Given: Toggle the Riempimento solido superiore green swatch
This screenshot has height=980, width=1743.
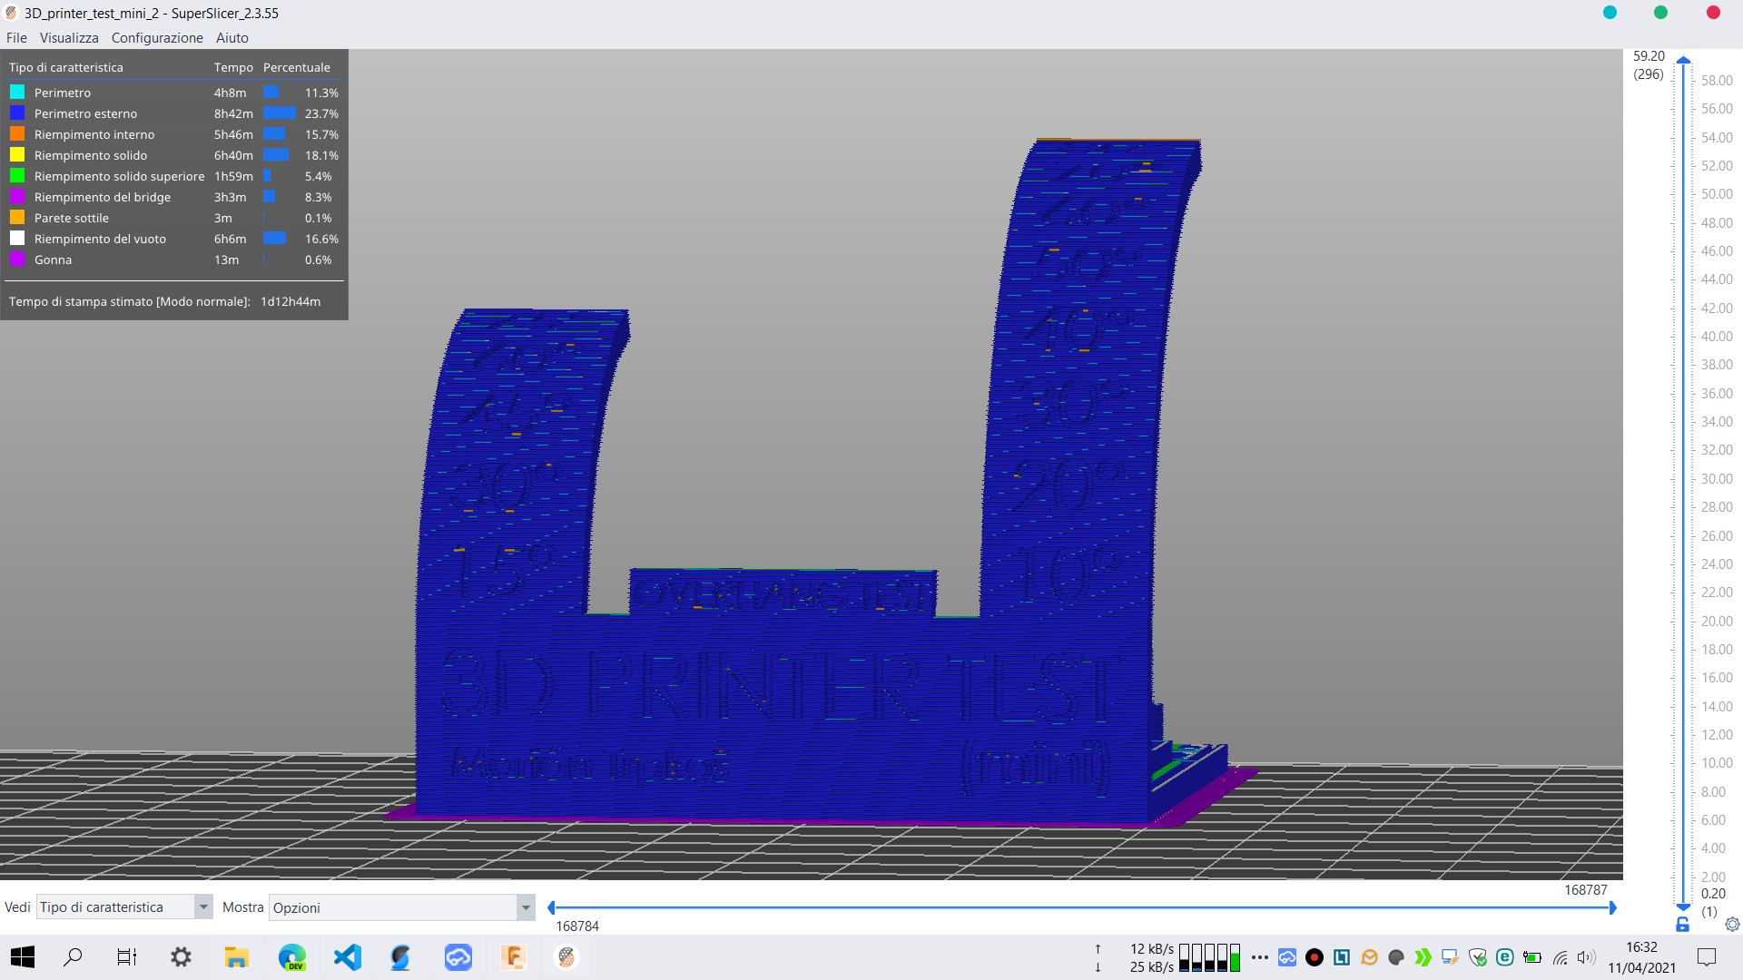Looking at the screenshot, I should [17, 175].
